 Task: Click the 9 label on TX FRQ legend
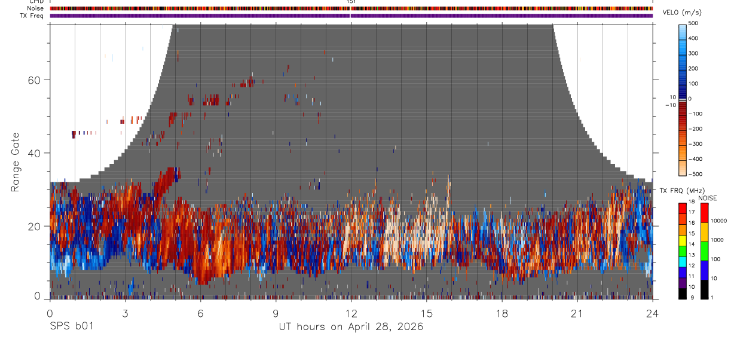692,297
